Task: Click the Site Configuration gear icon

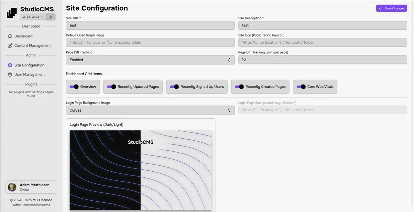Action: click(10, 65)
